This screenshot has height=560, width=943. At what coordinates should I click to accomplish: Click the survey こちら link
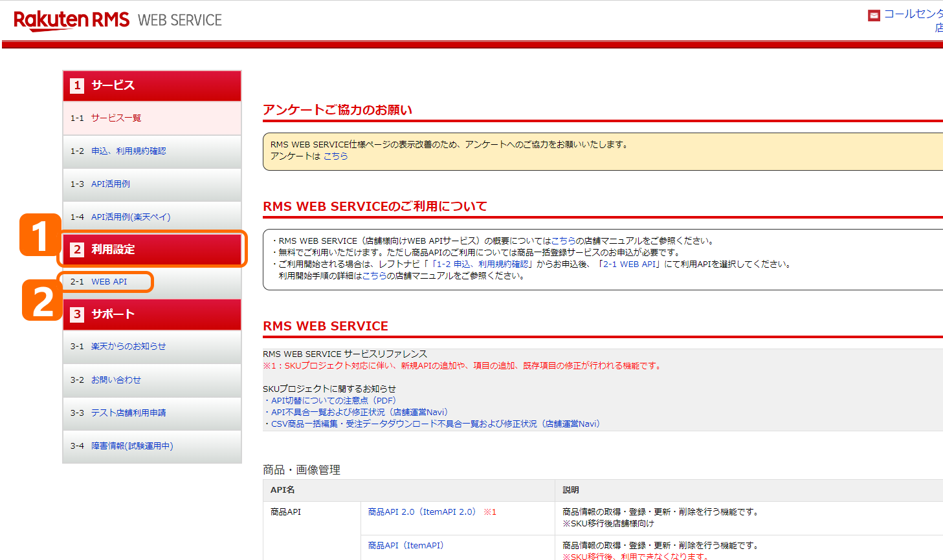[335, 156]
